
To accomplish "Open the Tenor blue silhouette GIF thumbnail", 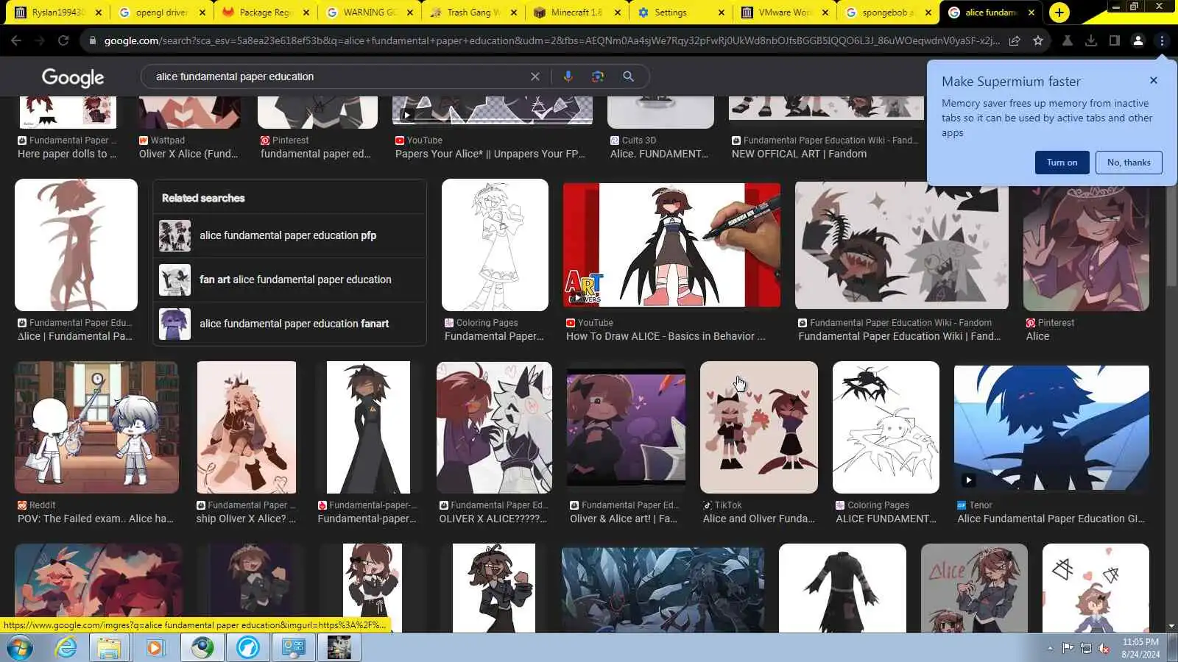I will click(1051, 428).
